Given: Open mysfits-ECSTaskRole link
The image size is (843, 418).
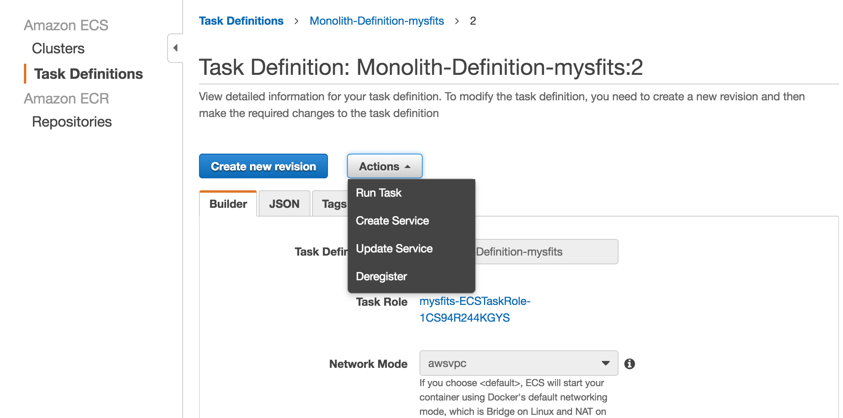Looking at the screenshot, I should click(475, 309).
